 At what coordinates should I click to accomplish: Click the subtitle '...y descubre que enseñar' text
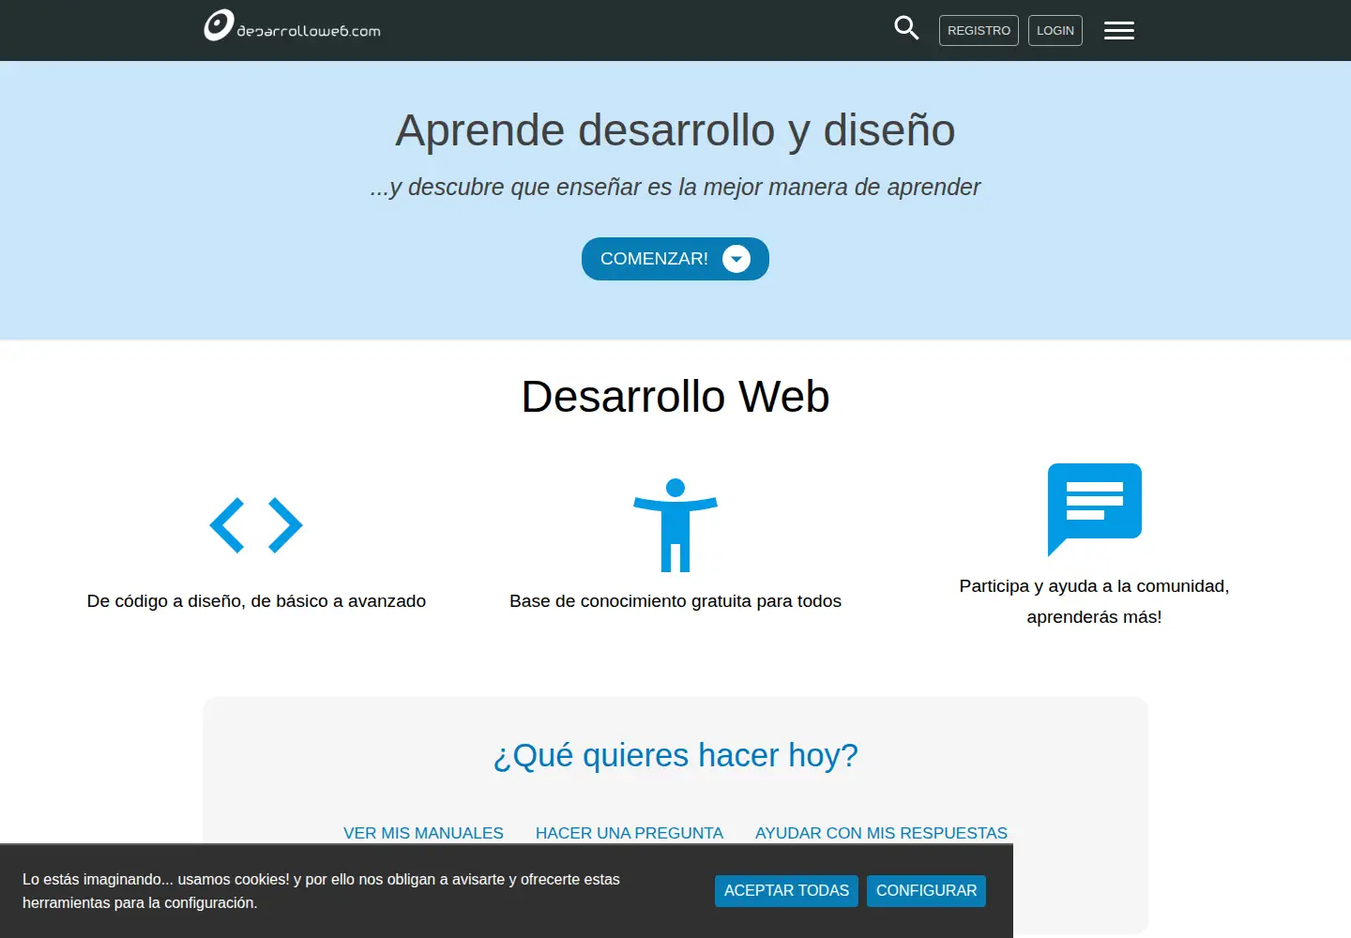[x=675, y=188]
